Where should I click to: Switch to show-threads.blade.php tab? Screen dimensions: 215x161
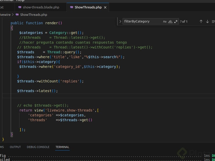(41, 7)
